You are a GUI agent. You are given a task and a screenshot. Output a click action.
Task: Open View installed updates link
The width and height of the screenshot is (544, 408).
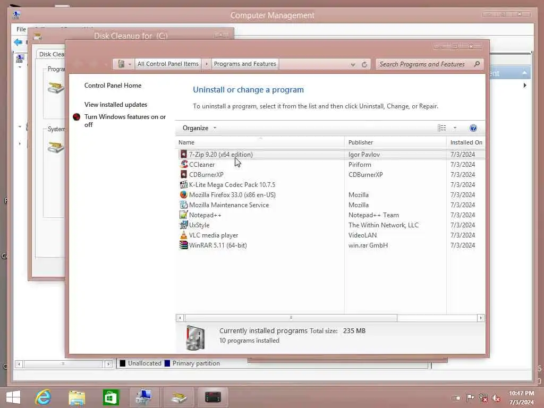point(115,105)
